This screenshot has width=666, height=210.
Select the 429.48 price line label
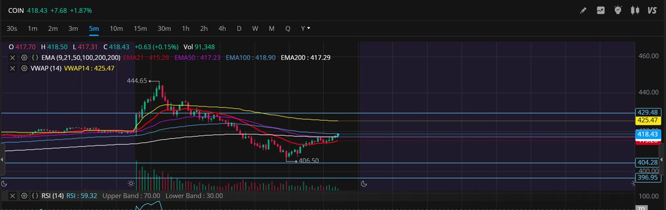coord(648,112)
